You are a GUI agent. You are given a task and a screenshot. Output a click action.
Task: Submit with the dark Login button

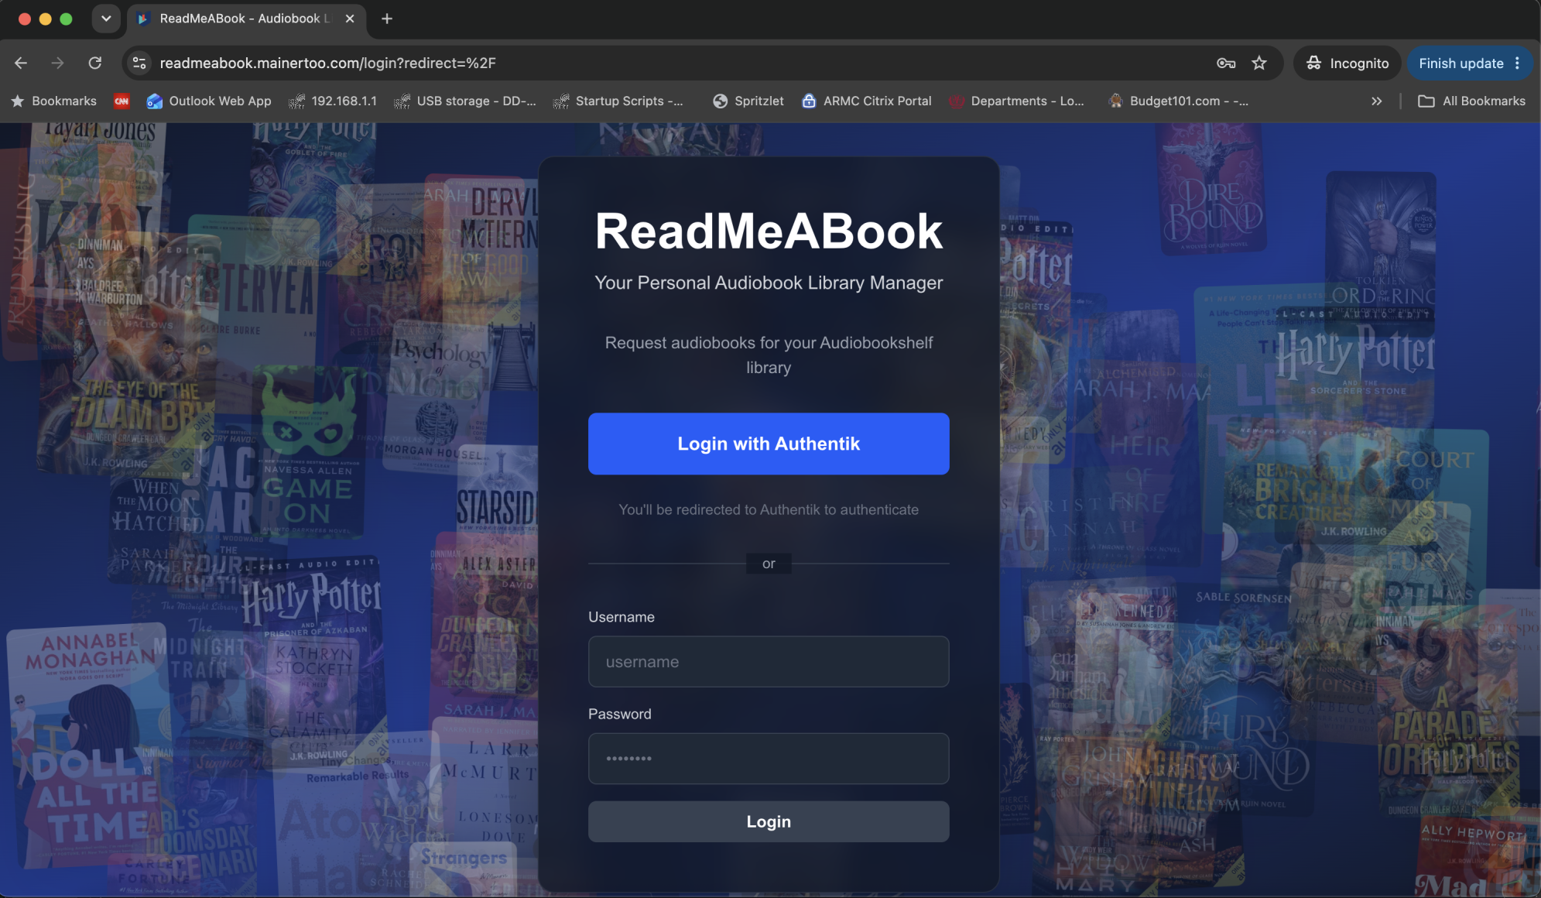click(769, 821)
